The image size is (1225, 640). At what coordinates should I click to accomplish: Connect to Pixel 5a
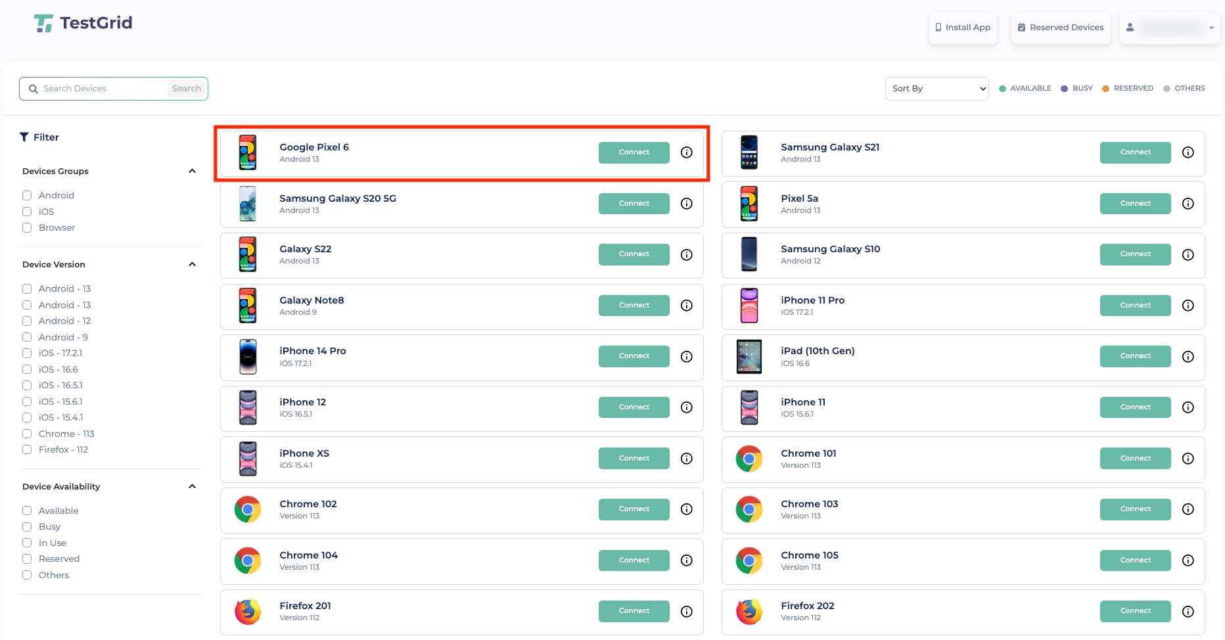(x=1136, y=204)
